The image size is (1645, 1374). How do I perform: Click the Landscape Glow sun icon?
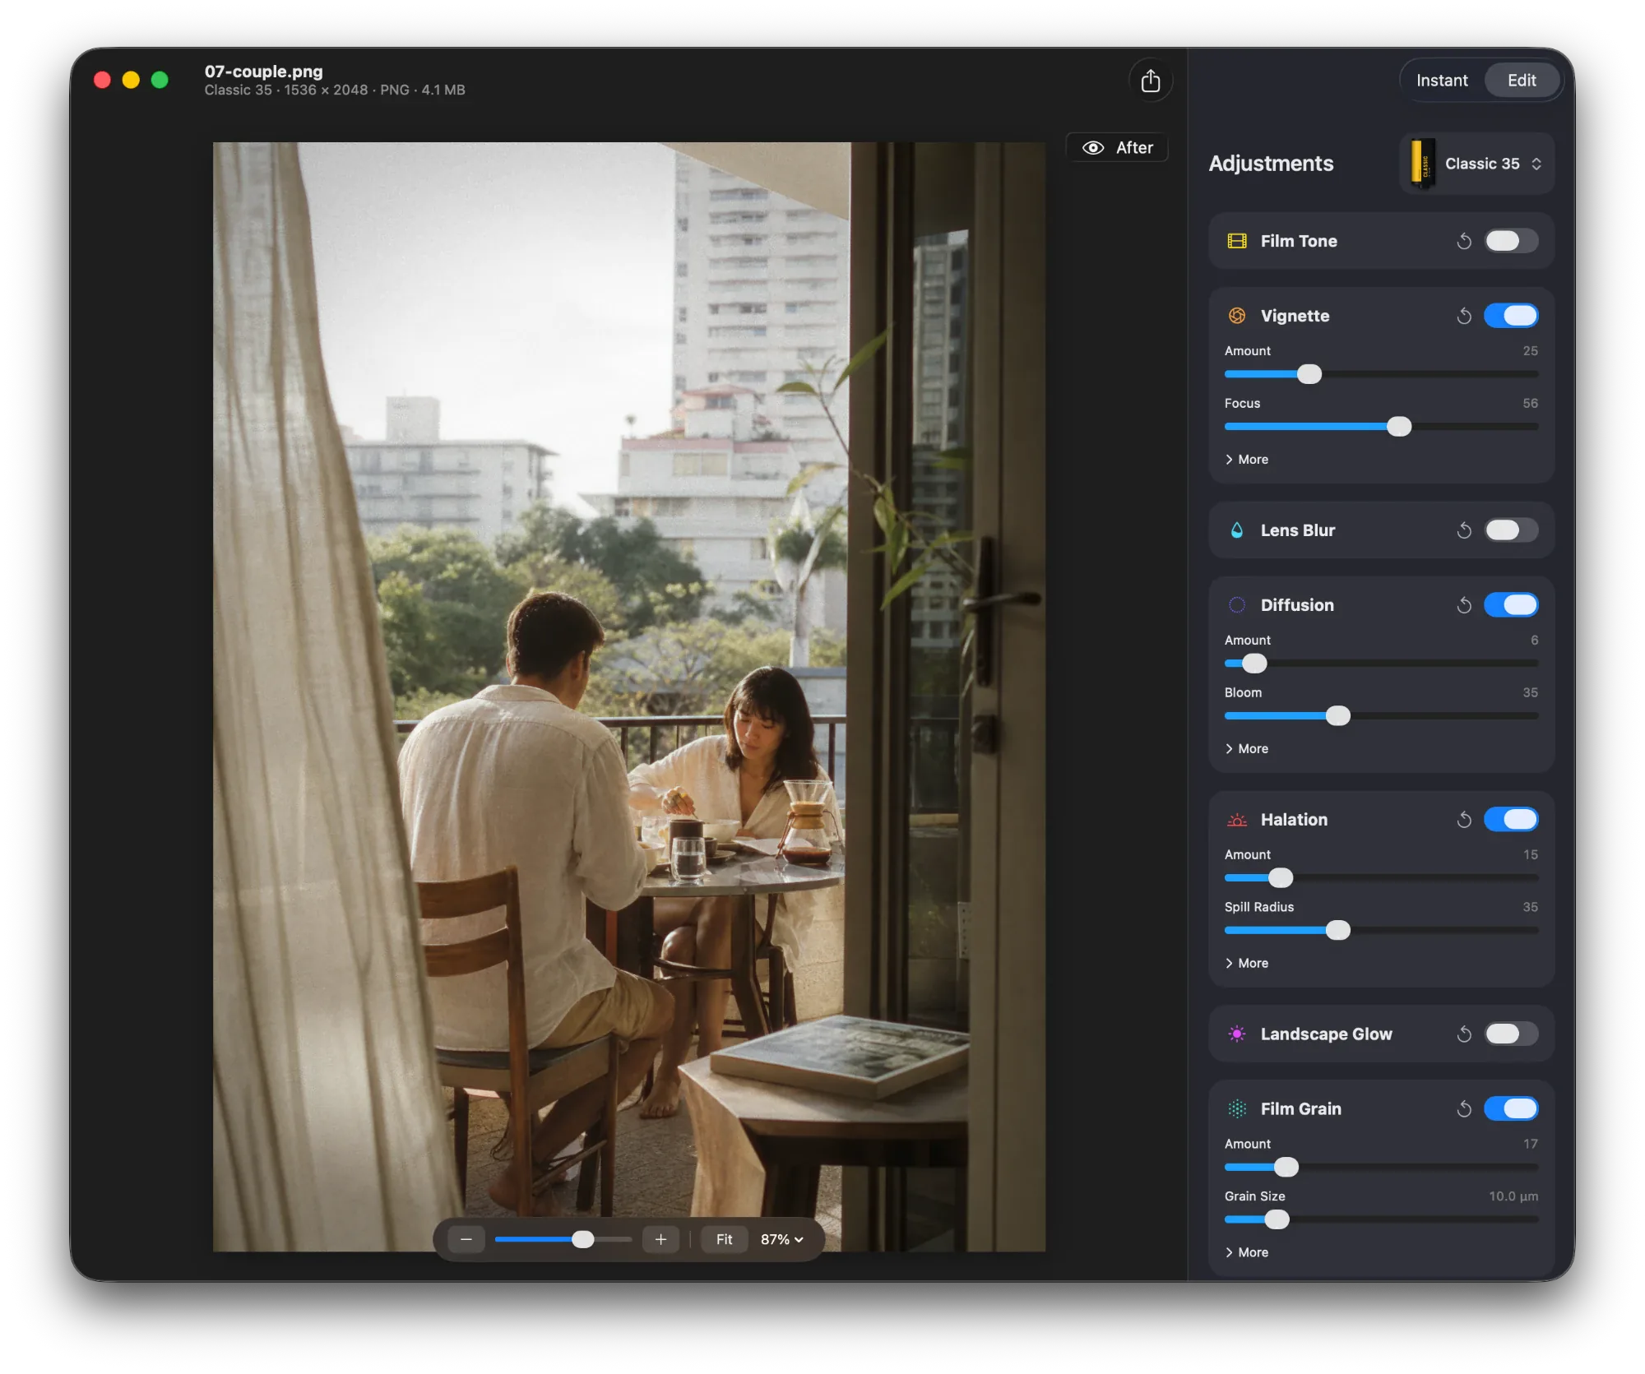coord(1237,1034)
